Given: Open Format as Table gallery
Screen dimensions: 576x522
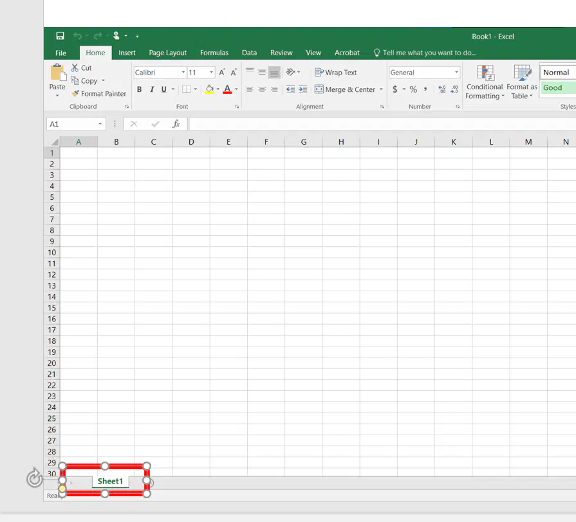Looking at the screenshot, I should (x=522, y=82).
